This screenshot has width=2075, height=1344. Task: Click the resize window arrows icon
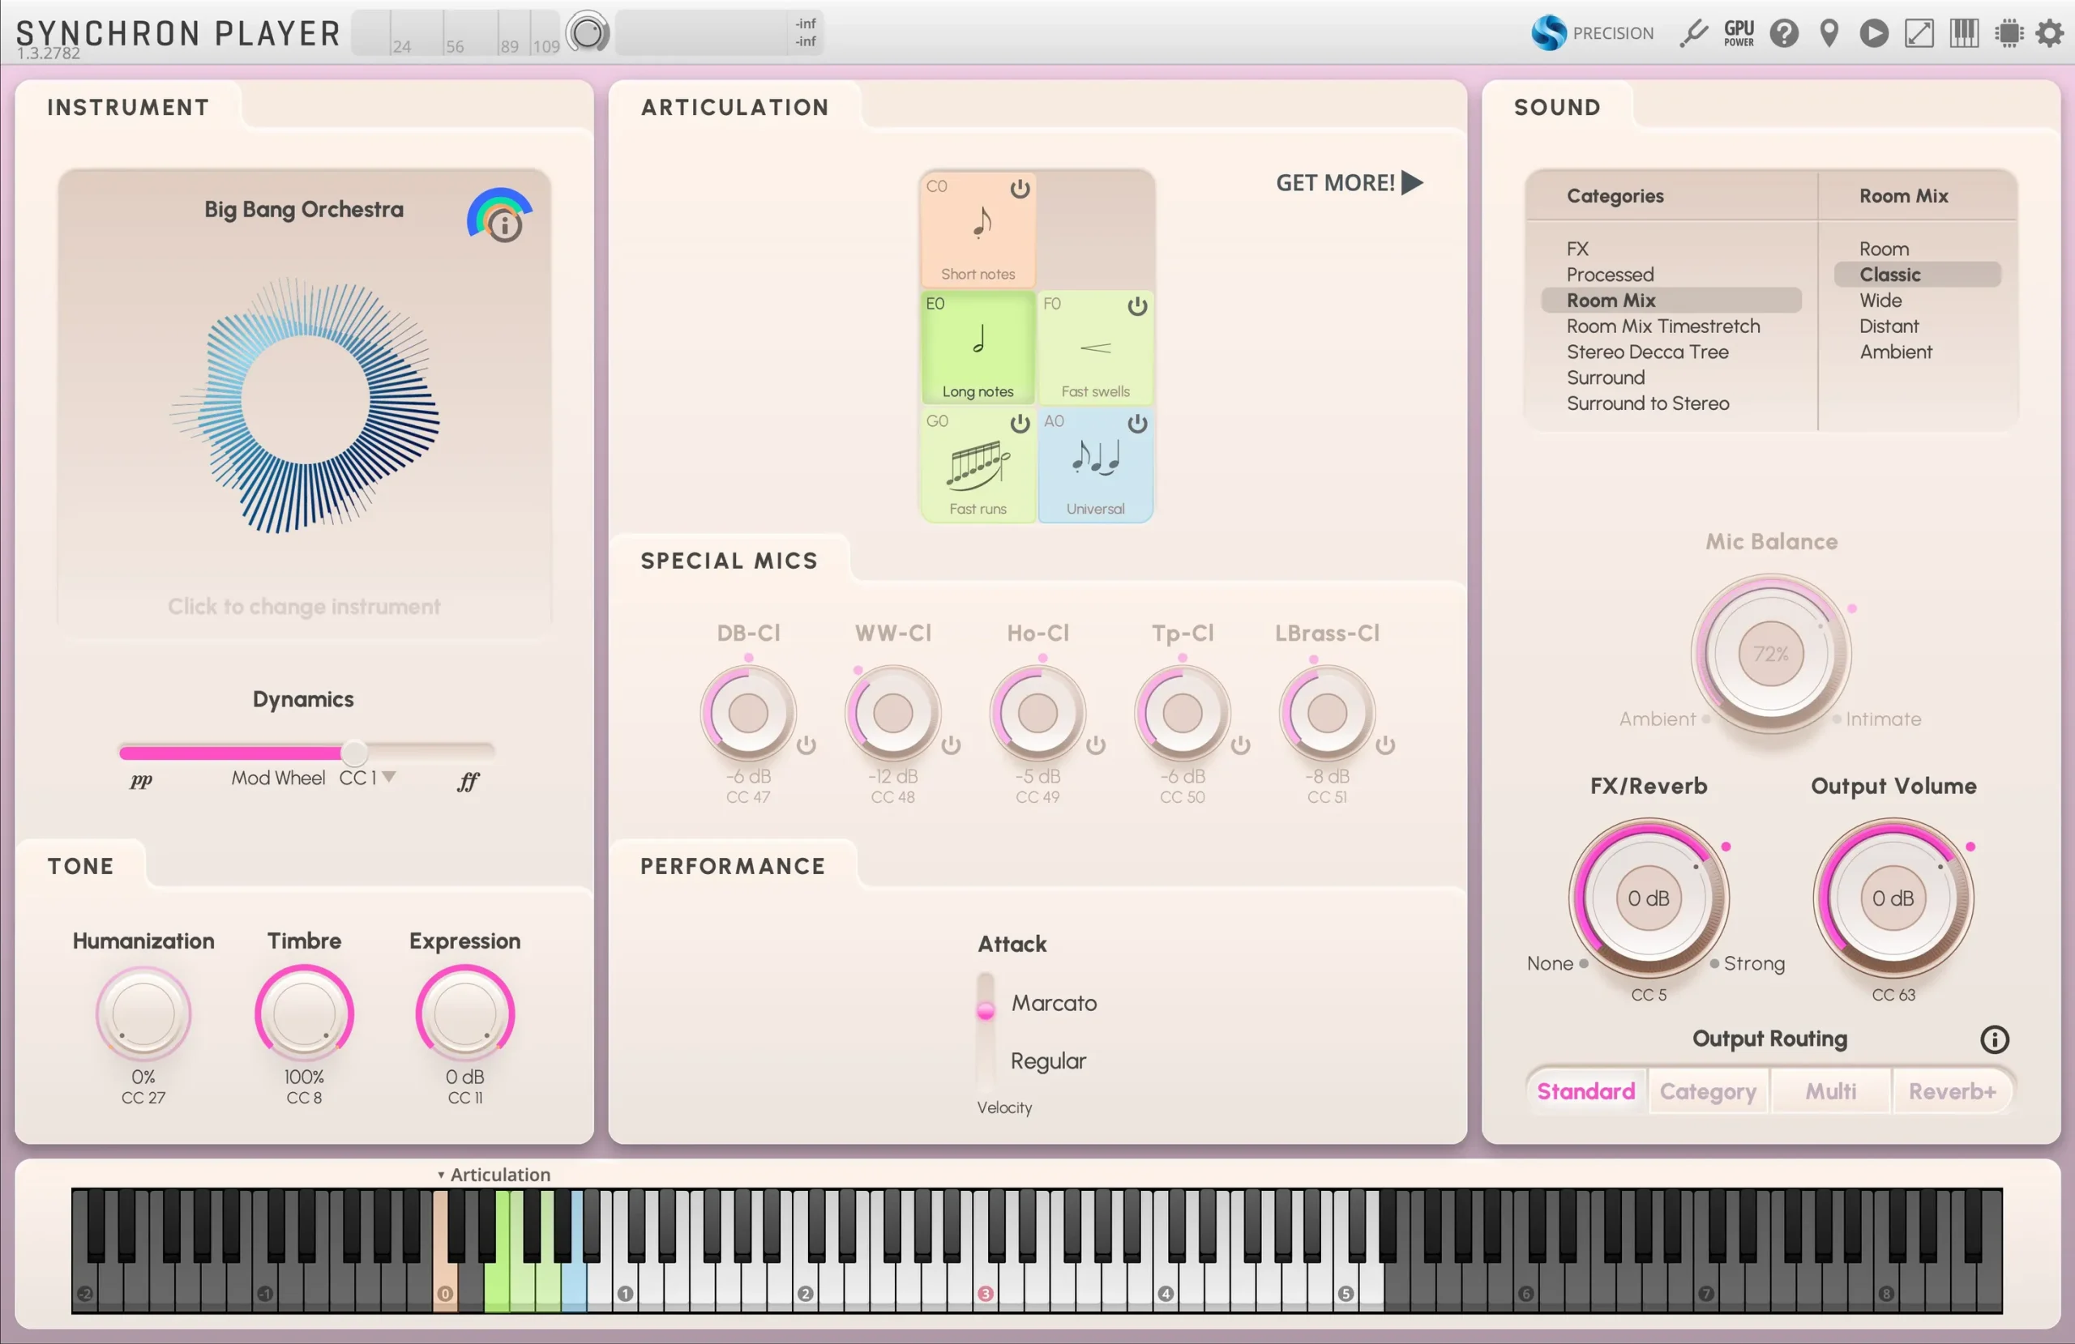(1919, 34)
